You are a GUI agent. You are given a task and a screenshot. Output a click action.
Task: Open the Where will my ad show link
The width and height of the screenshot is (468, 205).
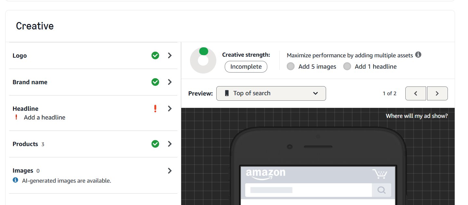[x=417, y=116]
